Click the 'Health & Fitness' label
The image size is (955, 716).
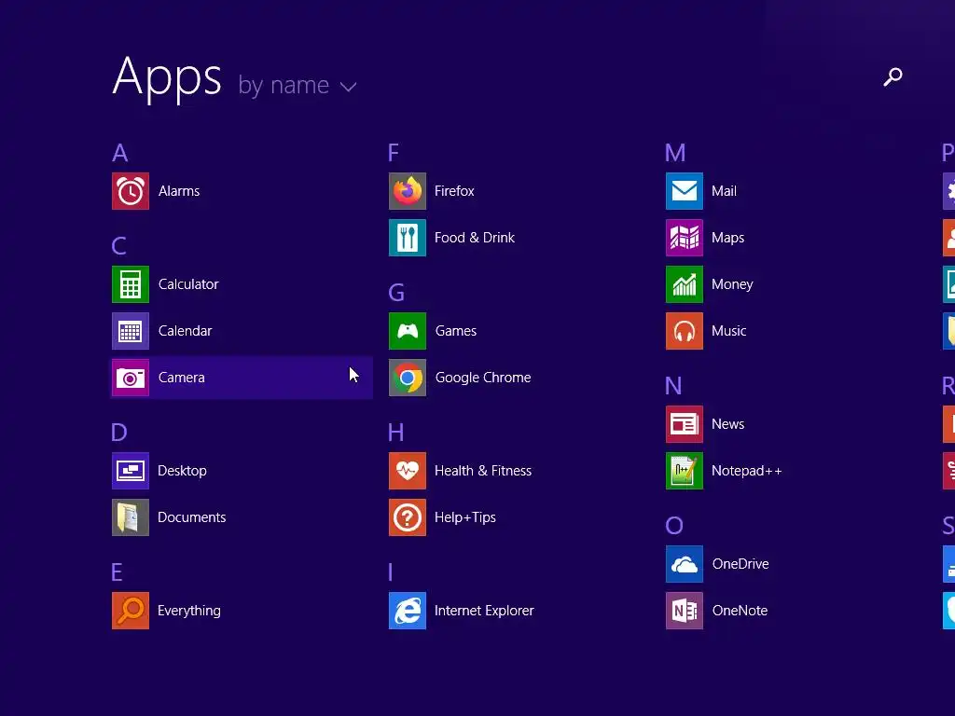click(483, 471)
